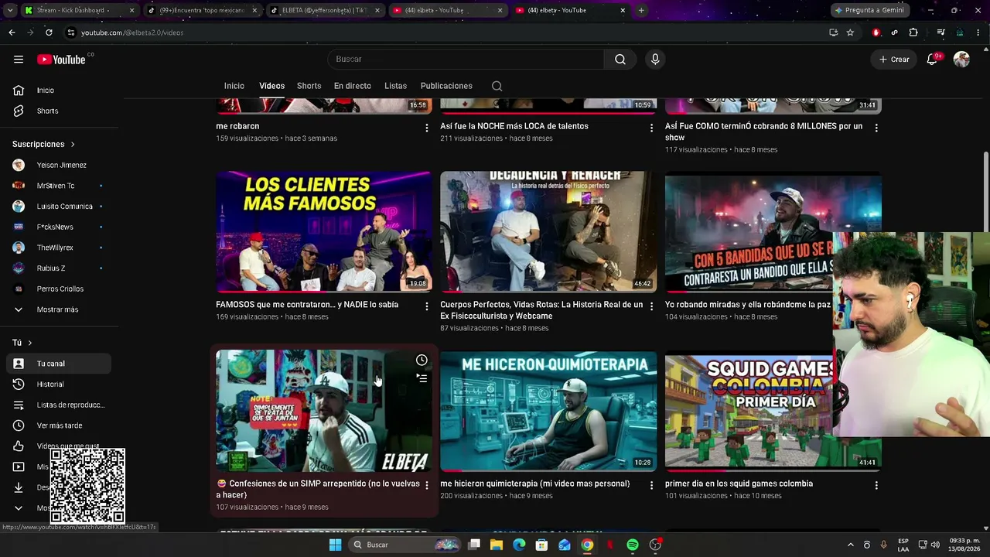Open File Explorer from the taskbar
Viewport: 990px width, 557px height.
point(497,545)
